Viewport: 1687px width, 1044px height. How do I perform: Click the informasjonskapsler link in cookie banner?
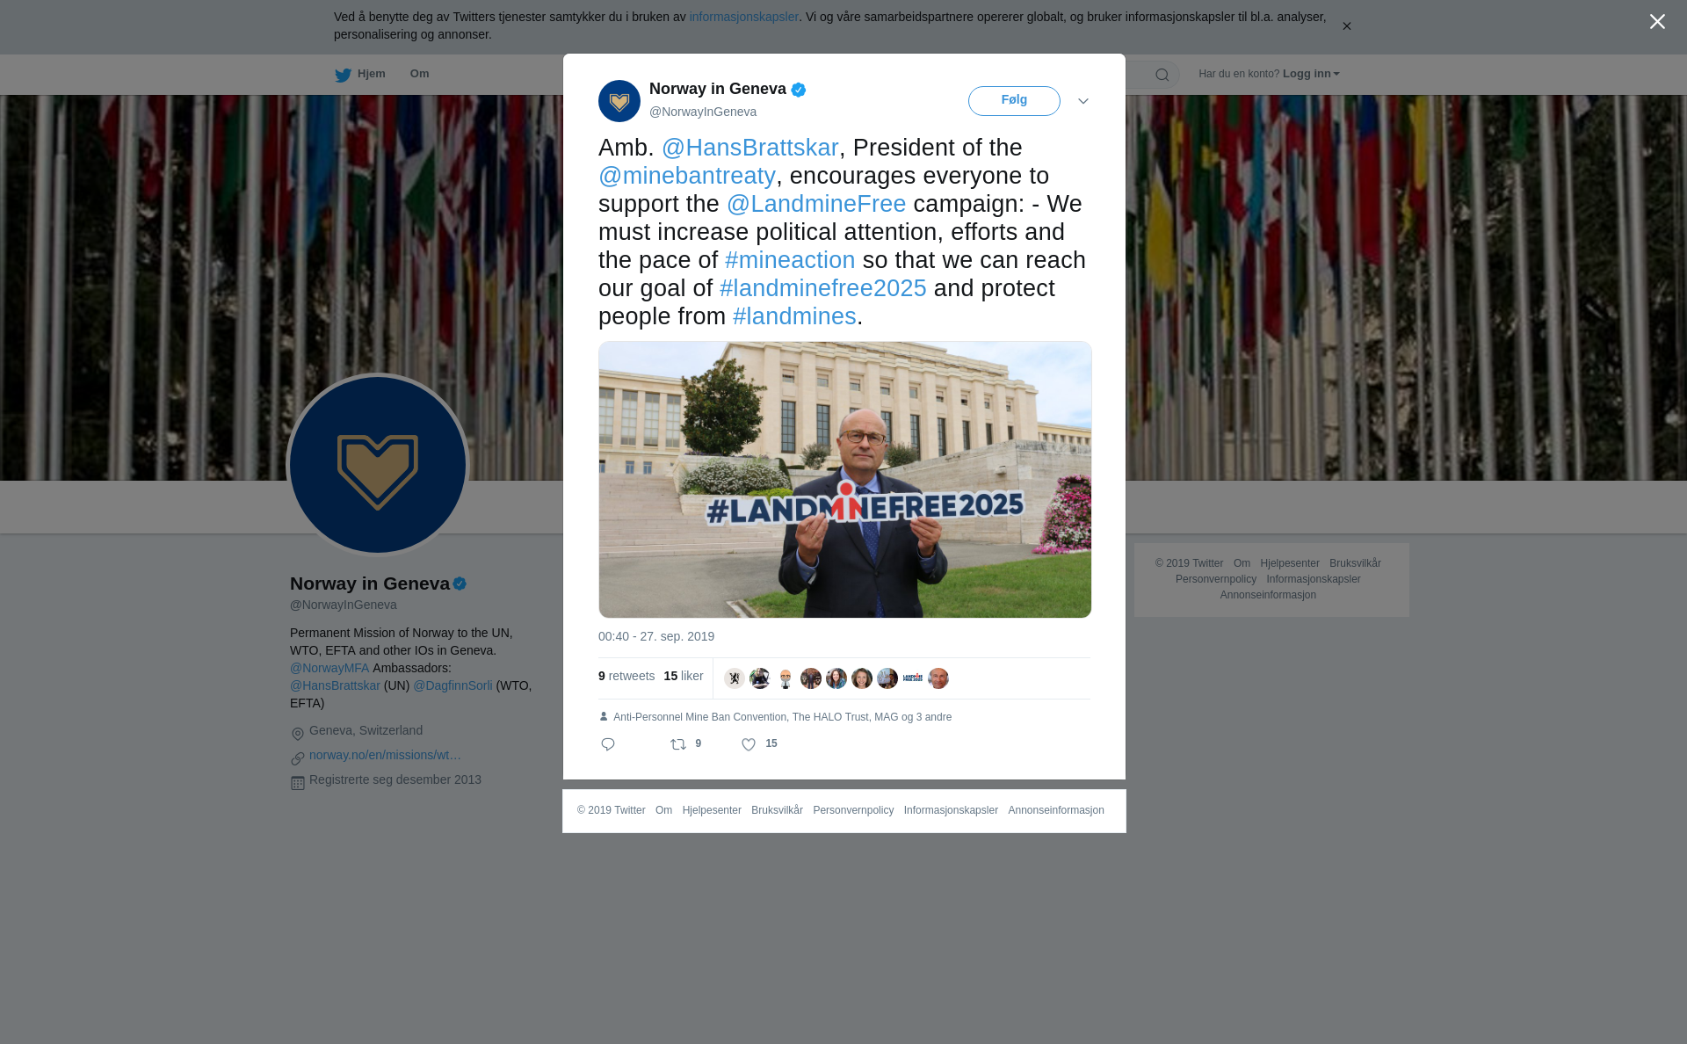(x=743, y=17)
